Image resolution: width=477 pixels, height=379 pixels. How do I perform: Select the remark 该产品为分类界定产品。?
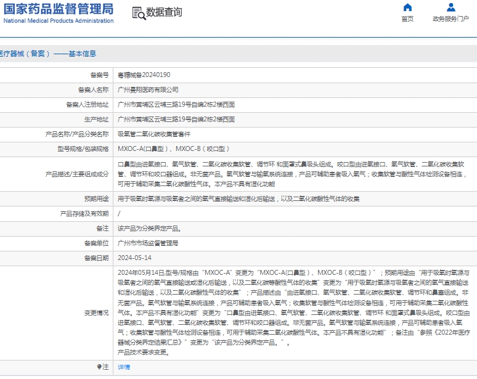149,229
